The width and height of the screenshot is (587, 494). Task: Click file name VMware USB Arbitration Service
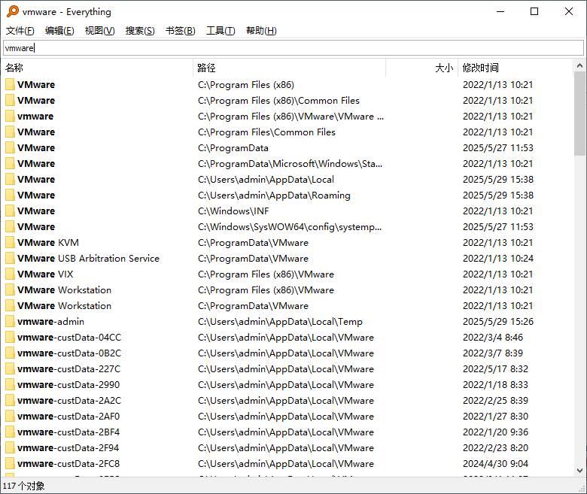(88, 259)
